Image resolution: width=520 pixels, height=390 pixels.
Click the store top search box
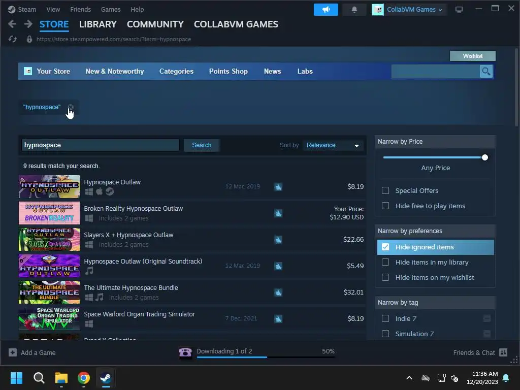click(x=435, y=71)
